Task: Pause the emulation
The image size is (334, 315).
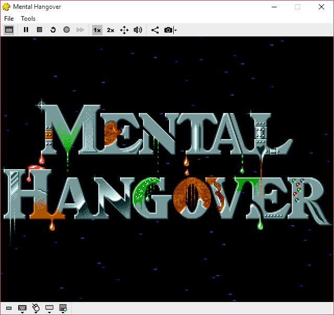Action: 26,30
